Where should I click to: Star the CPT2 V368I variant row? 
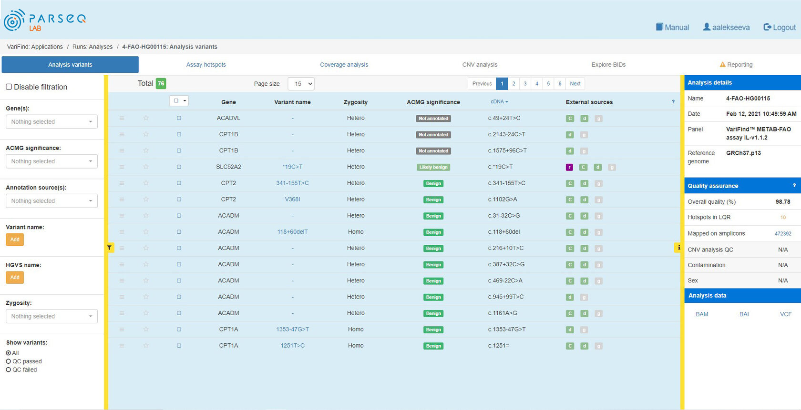point(146,199)
